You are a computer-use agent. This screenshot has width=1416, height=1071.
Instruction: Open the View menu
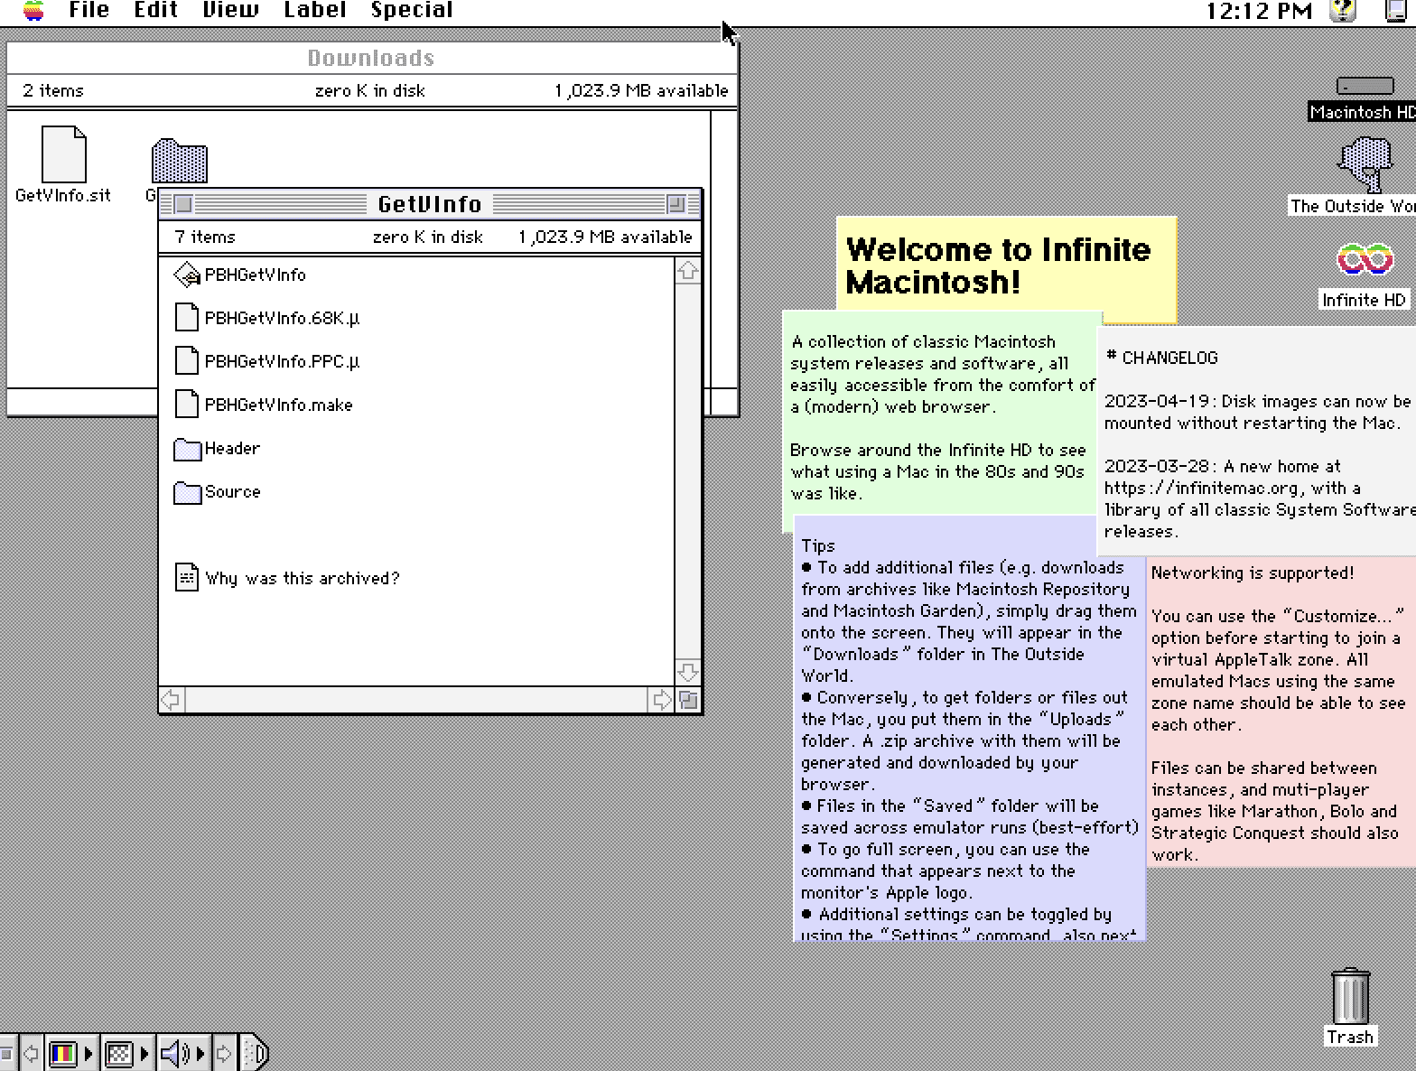230,11
